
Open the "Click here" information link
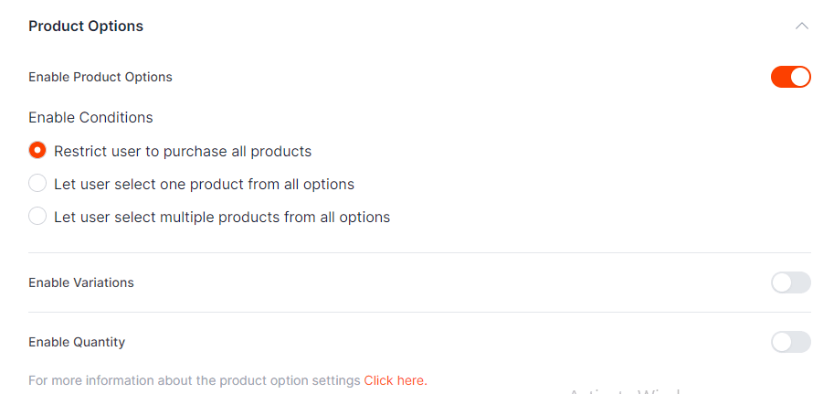tap(395, 380)
